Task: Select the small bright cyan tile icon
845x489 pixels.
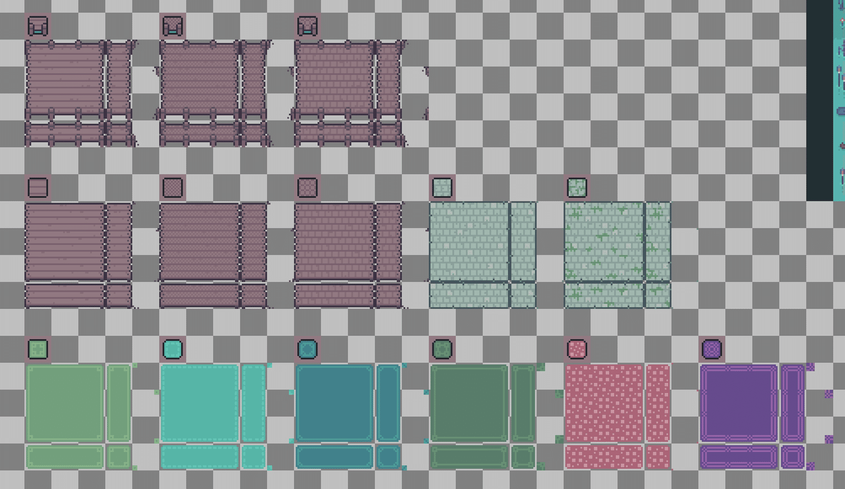Action: click(173, 349)
